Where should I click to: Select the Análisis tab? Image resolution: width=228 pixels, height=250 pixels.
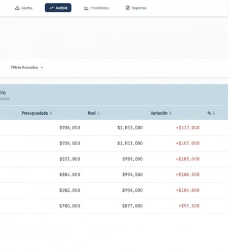[58, 8]
